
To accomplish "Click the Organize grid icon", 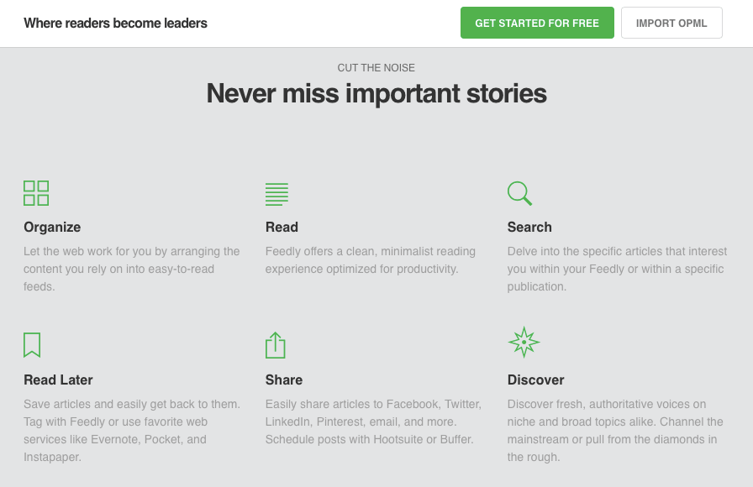I will pyautogui.click(x=36, y=193).
